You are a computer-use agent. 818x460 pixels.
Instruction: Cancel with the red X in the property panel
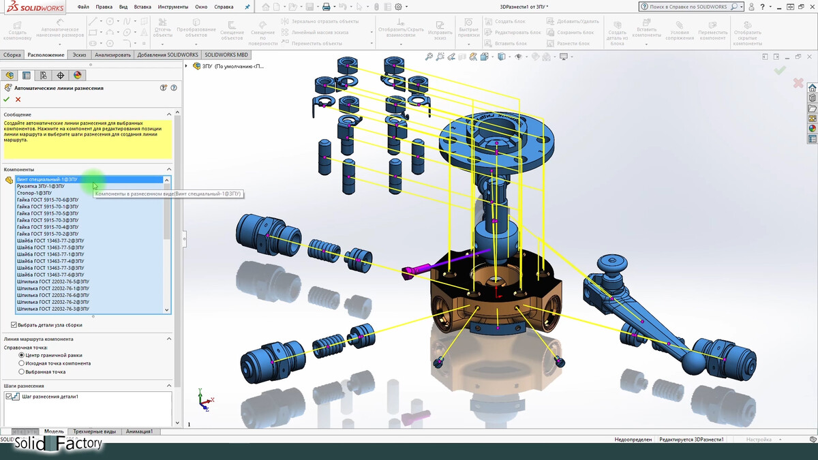click(18, 99)
